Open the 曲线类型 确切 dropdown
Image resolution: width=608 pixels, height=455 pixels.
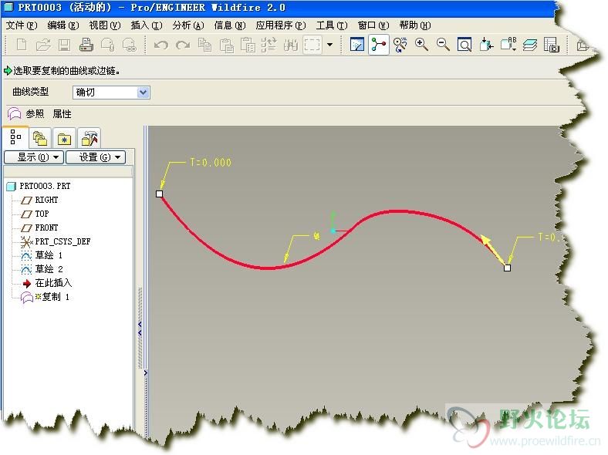[111, 93]
